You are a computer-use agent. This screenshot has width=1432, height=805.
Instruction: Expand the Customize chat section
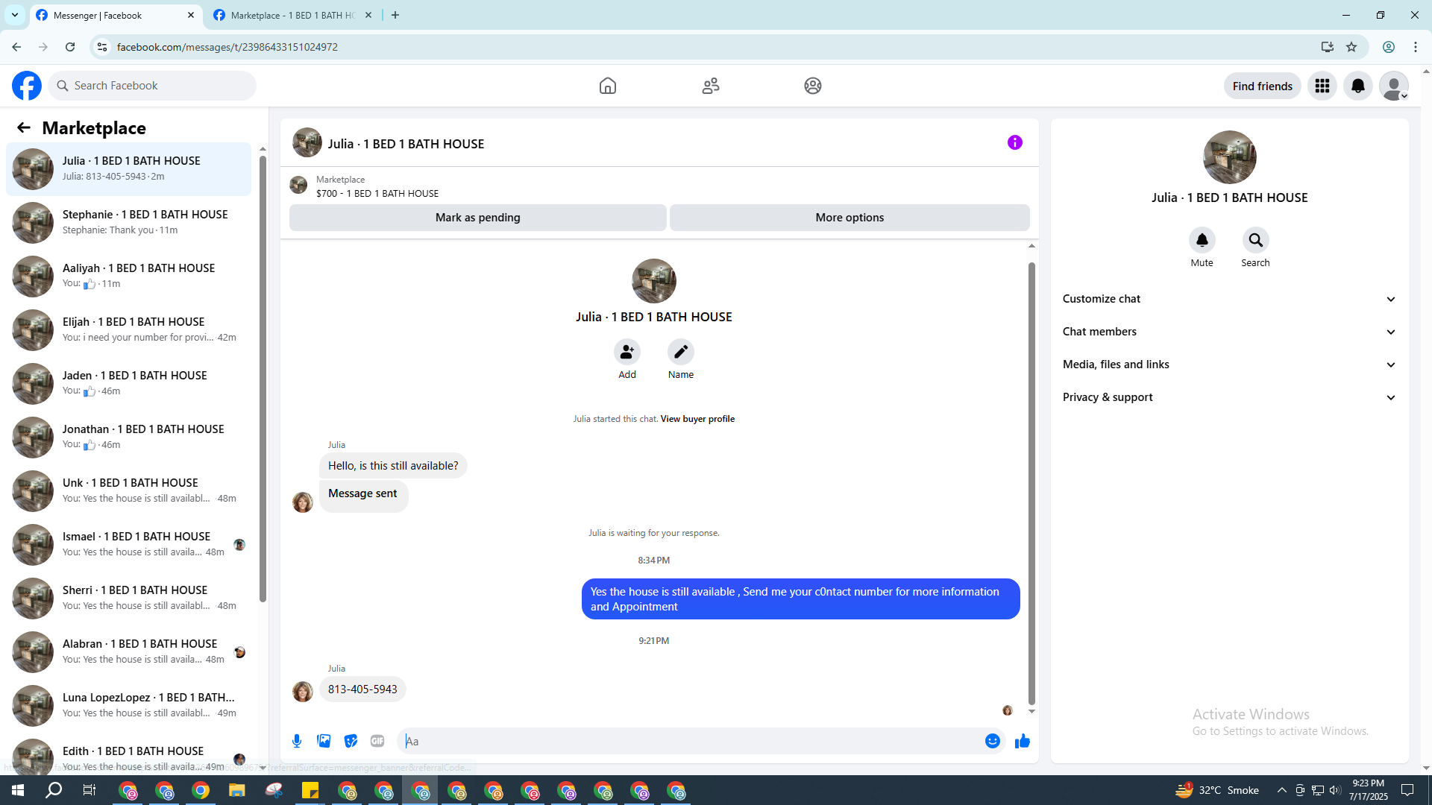click(1229, 299)
